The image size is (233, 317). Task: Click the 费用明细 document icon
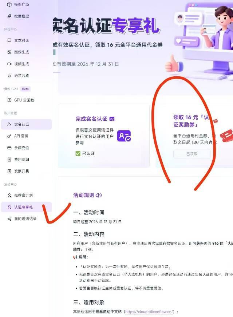pos(9,160)
